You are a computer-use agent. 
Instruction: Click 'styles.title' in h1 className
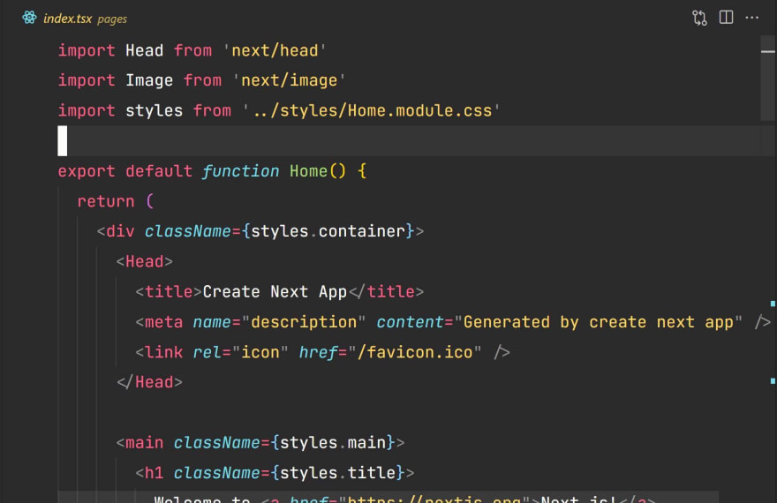[x=337, y=473]
